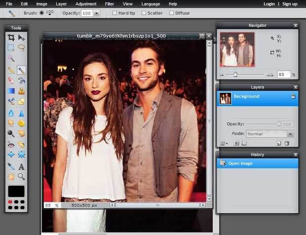Enable the Scatter checkbox
This screenshot has width=306, height=235.
tap(144, 13)
